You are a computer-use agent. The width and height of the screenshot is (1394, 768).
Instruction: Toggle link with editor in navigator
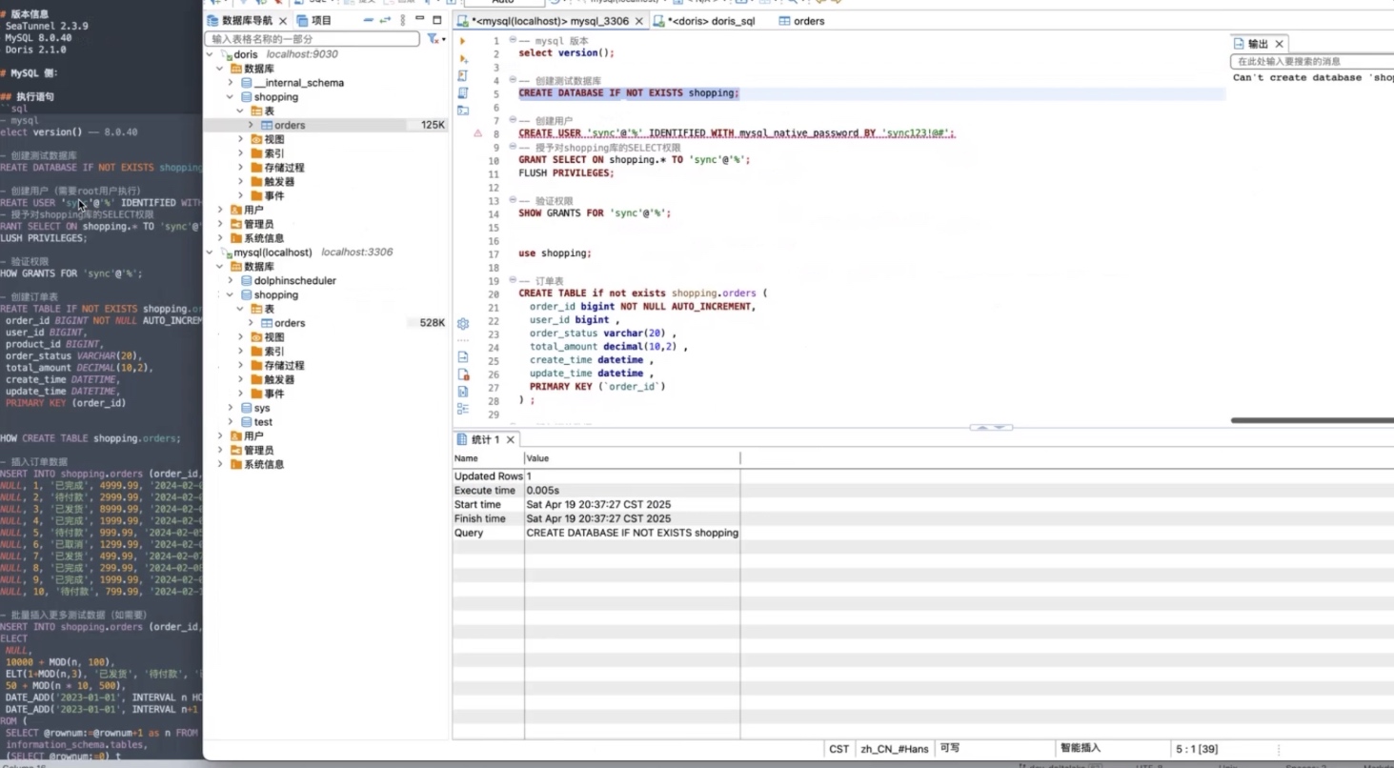coord(386,20)
